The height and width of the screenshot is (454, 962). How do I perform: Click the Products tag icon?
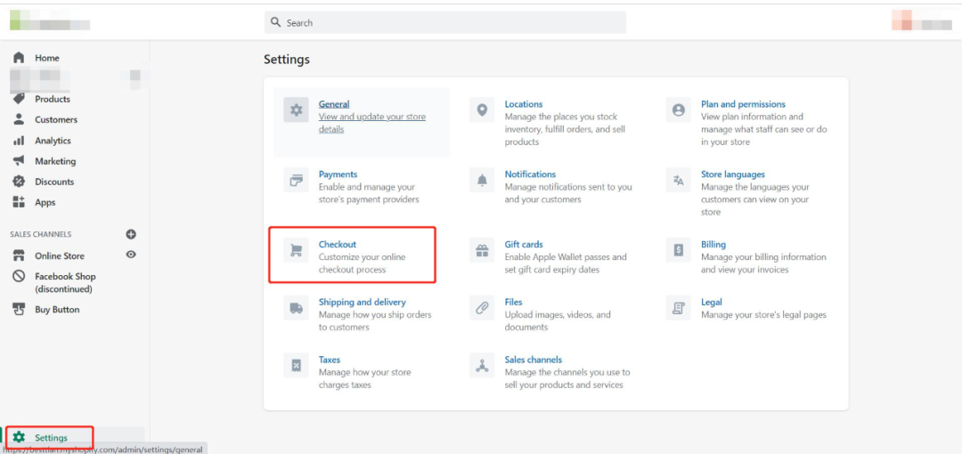pos(19,99)
